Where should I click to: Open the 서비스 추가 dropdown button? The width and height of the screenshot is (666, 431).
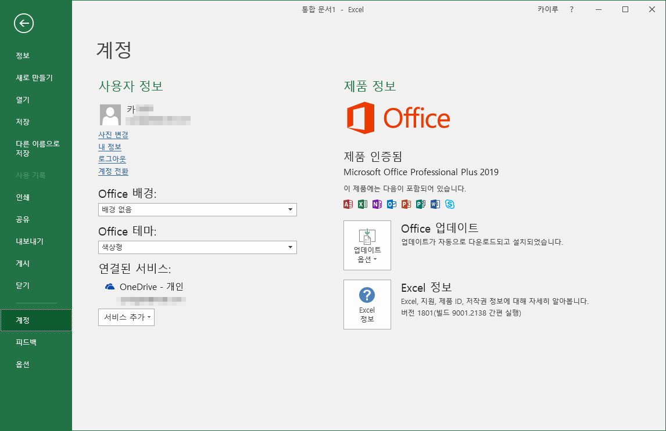pos(126,317)
